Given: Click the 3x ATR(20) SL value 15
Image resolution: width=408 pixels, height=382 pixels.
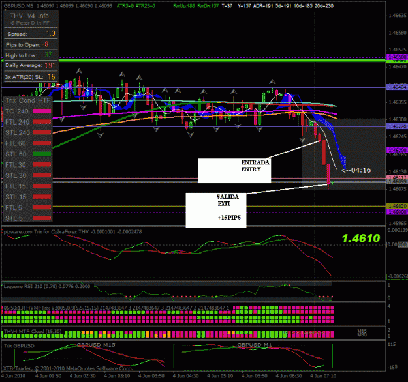Looking at the screenshot, I should tap(52, 77).
